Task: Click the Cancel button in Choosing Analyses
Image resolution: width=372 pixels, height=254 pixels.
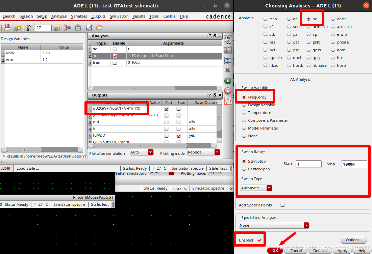Action: [296, 250]
